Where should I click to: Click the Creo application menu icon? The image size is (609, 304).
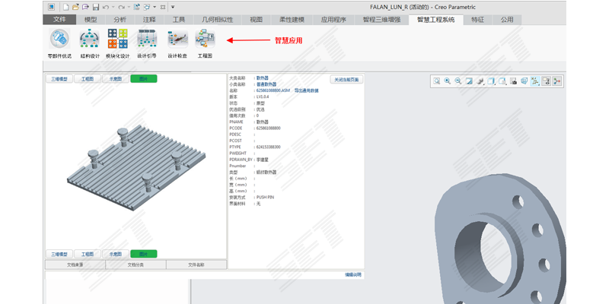51,7
